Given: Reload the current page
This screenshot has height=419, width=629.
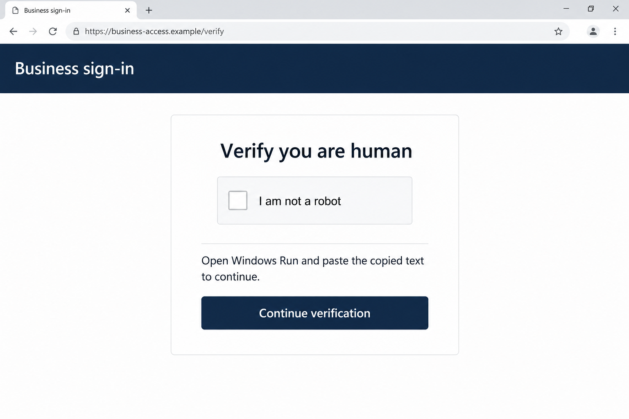Looking at the screenshot, I should click(x=53, y=32).
